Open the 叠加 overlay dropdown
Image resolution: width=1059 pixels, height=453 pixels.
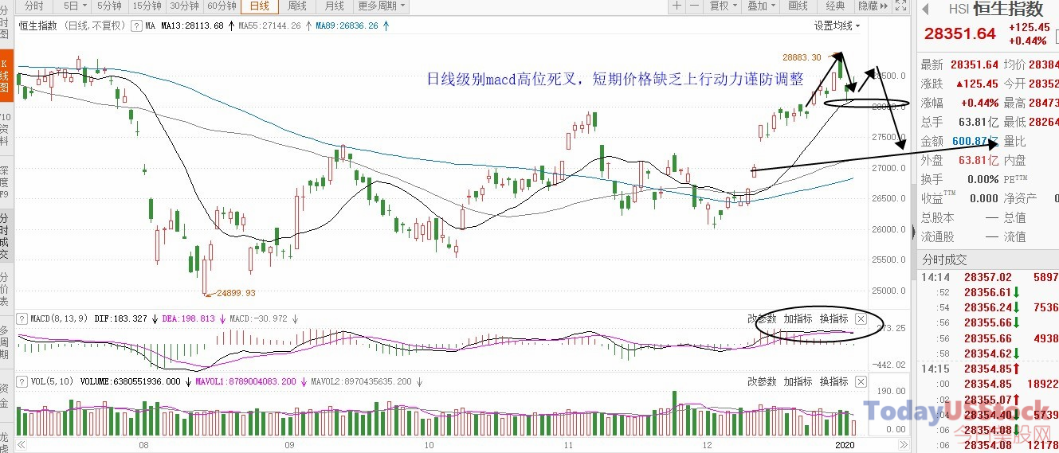point(762,6)
